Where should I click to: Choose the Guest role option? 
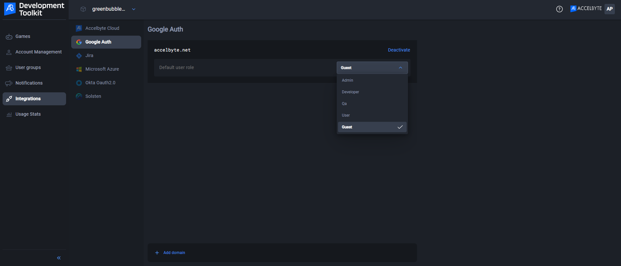coord(372,127)
